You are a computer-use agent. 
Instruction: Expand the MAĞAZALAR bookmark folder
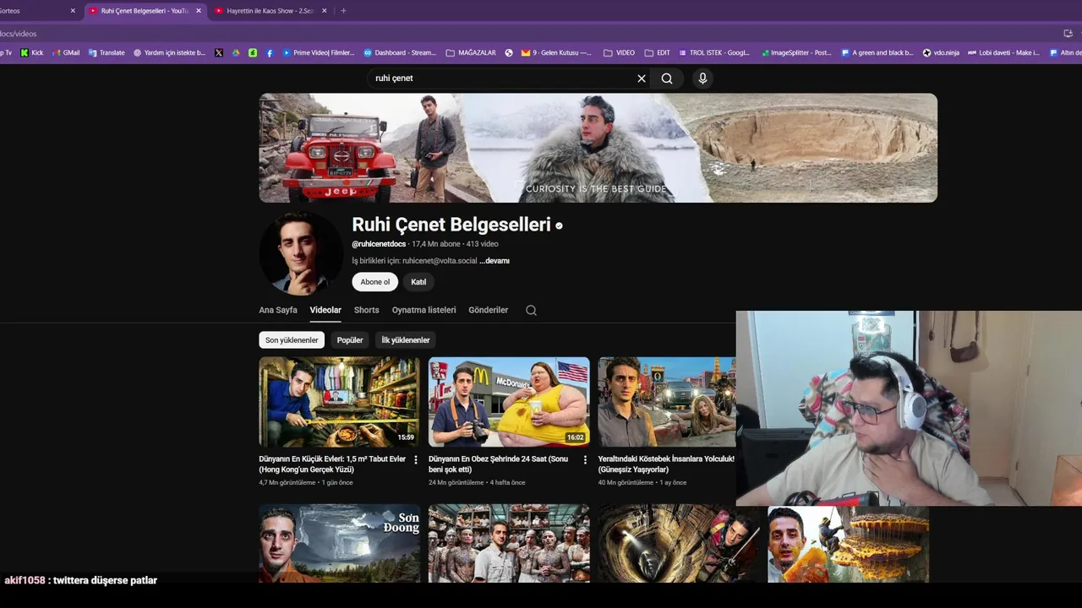pos(471,52)
